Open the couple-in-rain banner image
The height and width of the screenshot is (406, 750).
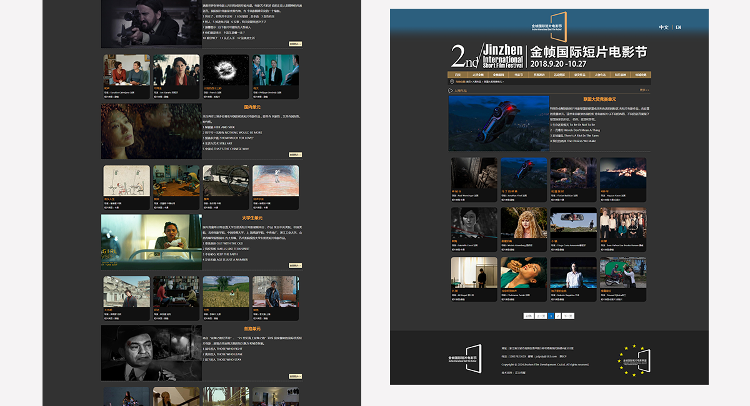pyautogui.click(x=151, y=131)
